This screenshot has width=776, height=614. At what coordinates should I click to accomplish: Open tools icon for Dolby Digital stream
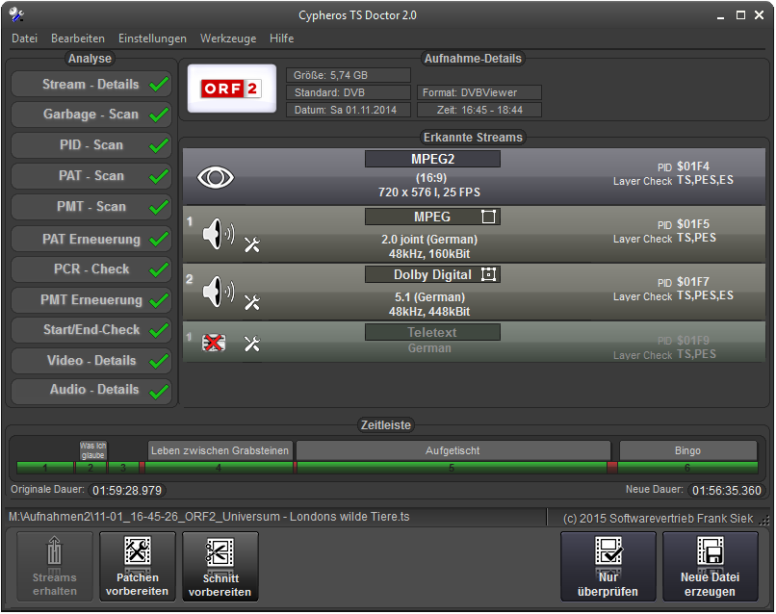pos(252,302)
